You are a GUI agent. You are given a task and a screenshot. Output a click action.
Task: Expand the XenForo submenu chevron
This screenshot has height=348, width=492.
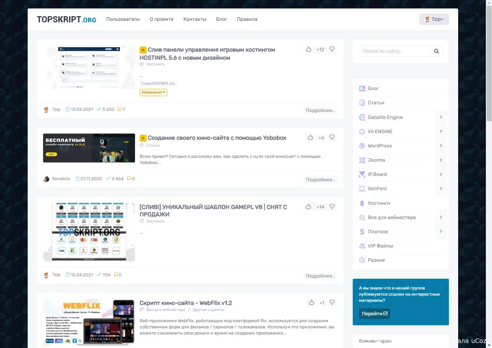coord(441,189)
